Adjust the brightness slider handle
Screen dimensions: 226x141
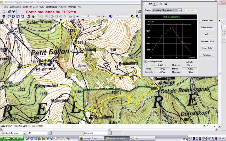click(88, 16)
